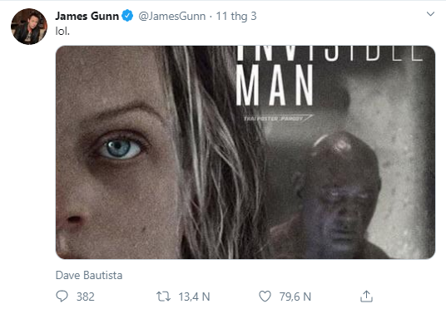Click the 11 thg 3 timestamp

point(236,16)
